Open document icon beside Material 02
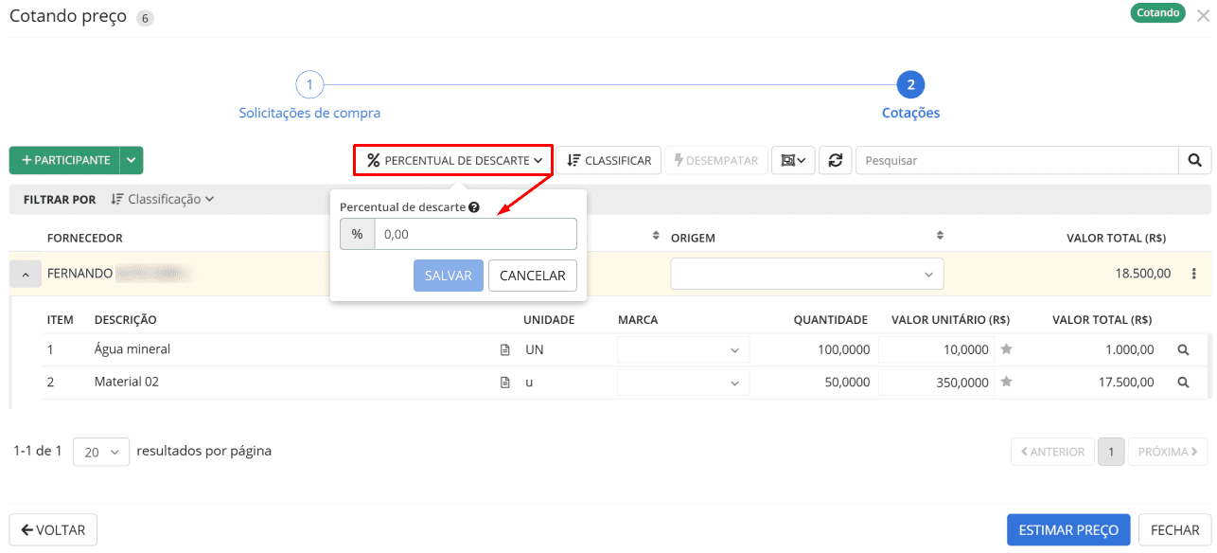 click(x=505, y=383)
